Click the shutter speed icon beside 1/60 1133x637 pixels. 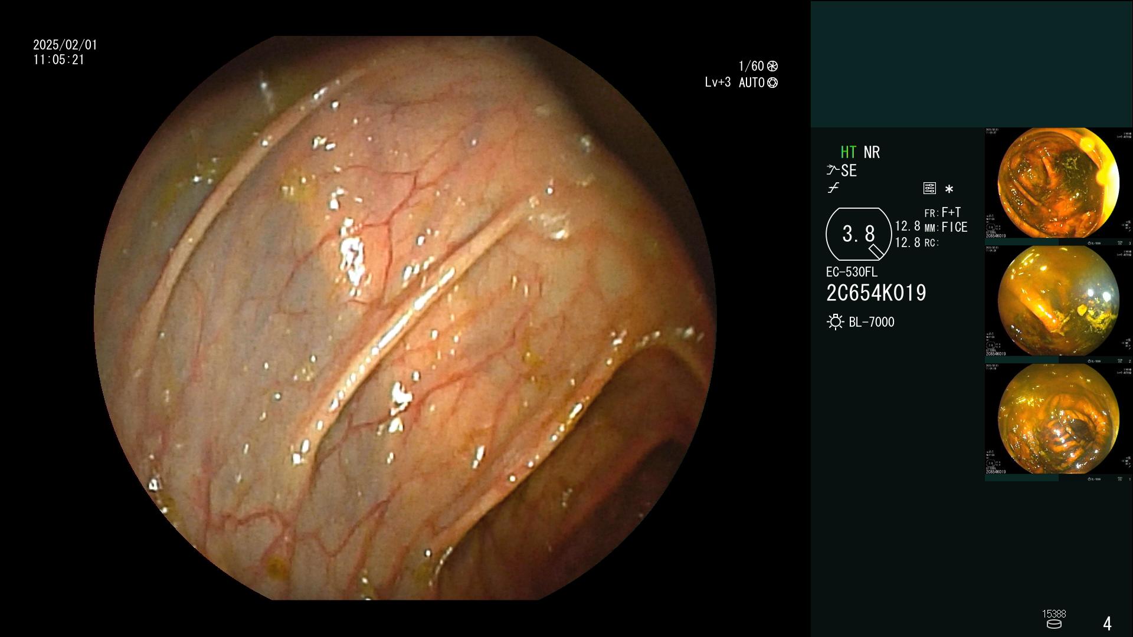click(x=772, y=66)
